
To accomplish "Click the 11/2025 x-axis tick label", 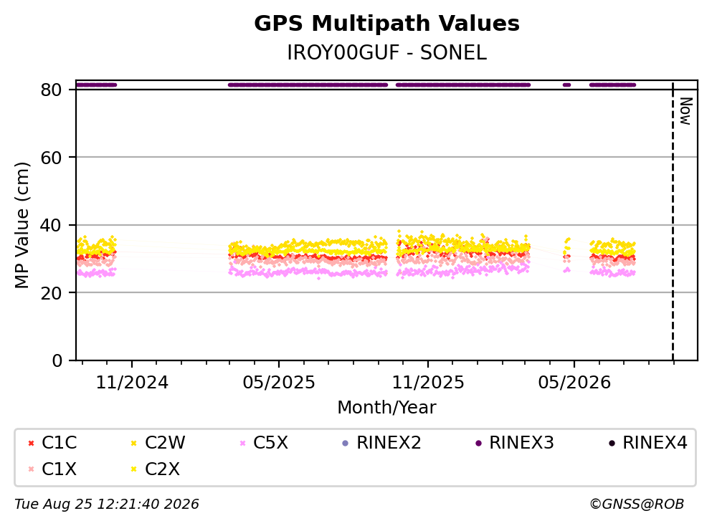I will 428,383.
